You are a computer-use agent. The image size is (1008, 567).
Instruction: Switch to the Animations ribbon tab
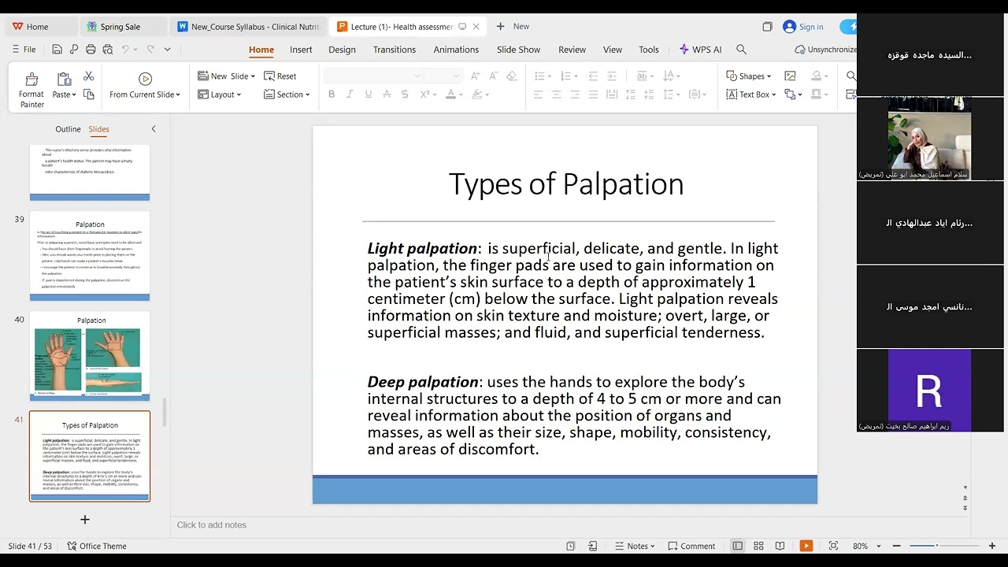point(456,49)
